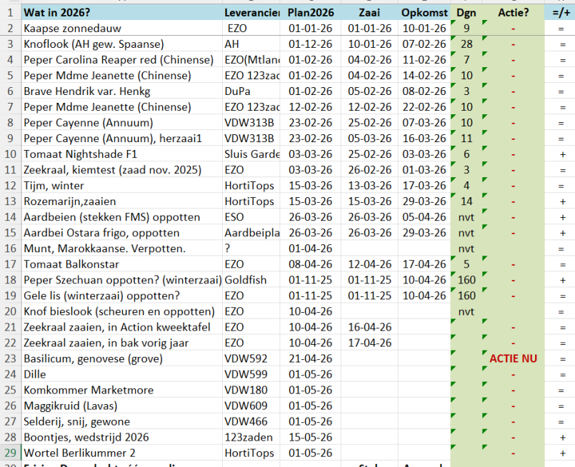Click the 'Kaapse zonnedauw' cell
575x467 pixels.
click(72, 29)
